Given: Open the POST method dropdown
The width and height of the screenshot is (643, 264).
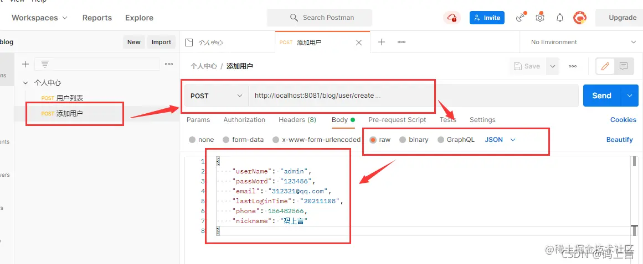Looking at the screenshot, I should (x=217, y=96).
